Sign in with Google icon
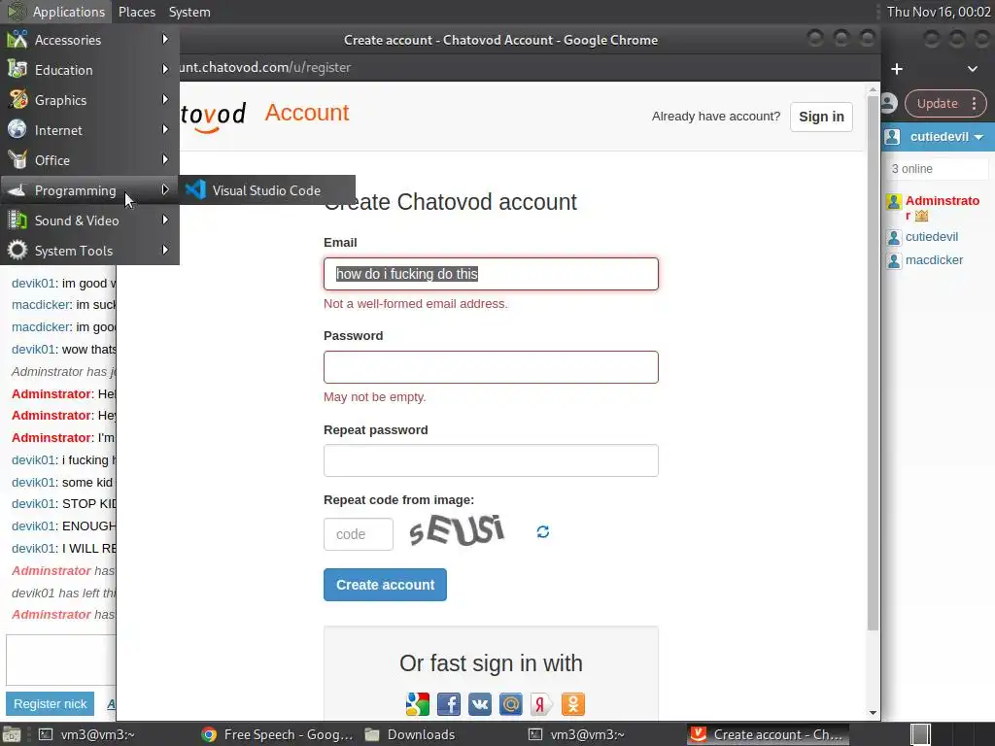This screenshot has height=746, width=995. tap(418, 704)
